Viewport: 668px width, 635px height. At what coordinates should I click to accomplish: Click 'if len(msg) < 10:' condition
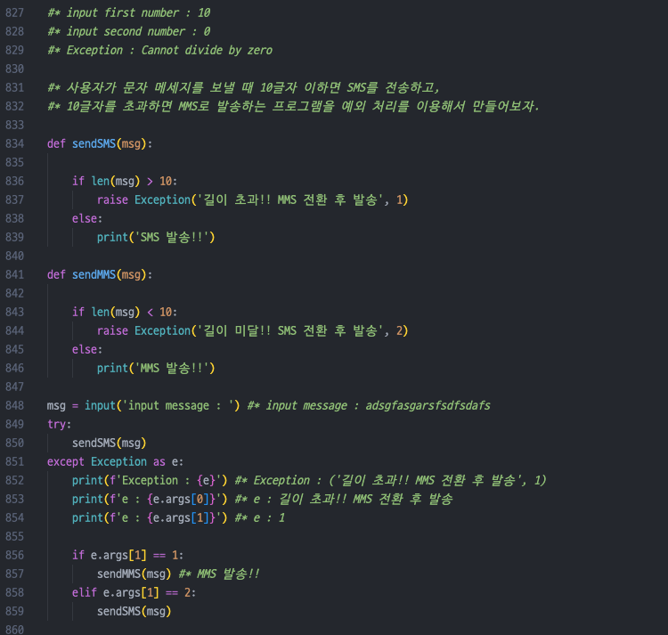125,312
